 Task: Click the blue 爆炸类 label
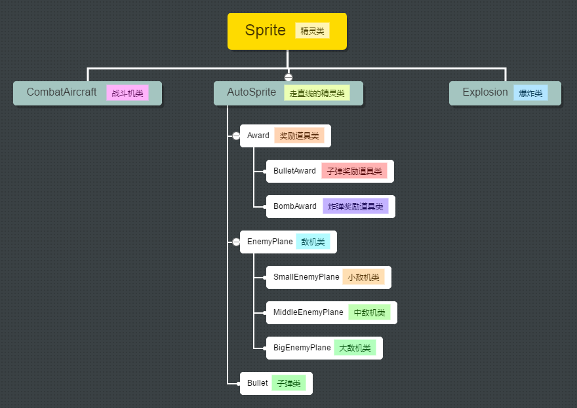click(x=530, y=94)
